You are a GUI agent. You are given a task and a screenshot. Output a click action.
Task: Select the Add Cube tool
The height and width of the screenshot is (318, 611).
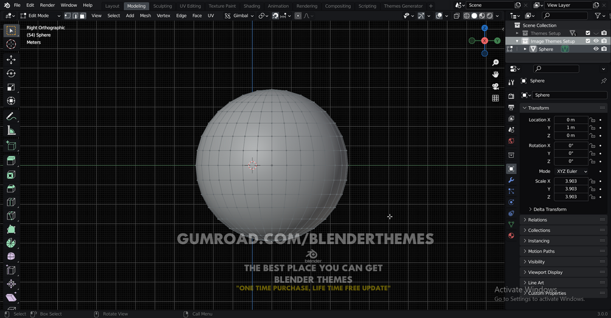coord(11,146)
